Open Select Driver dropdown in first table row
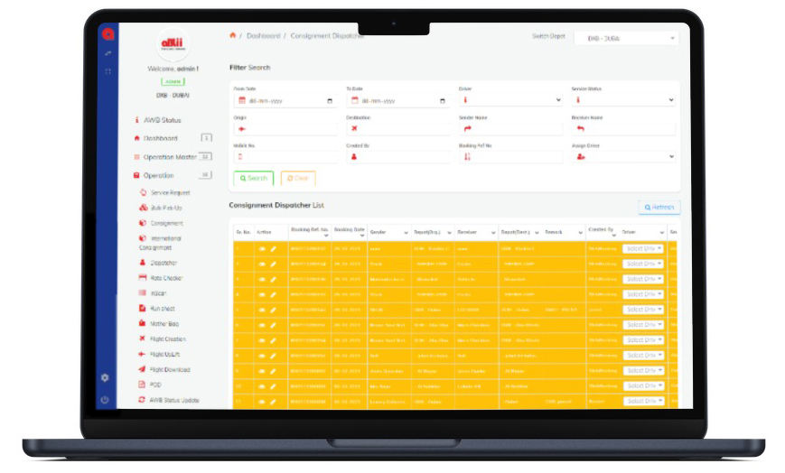 pyautogui.click(x=643, y=249)
